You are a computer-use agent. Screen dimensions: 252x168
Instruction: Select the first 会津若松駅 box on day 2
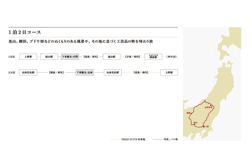click(28, 72)
